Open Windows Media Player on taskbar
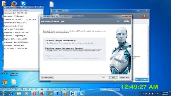 click(x=26, y=94)
